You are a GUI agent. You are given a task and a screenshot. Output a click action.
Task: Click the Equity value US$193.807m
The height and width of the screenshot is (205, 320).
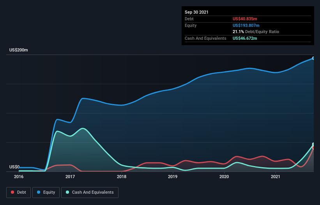click(246, 25)
